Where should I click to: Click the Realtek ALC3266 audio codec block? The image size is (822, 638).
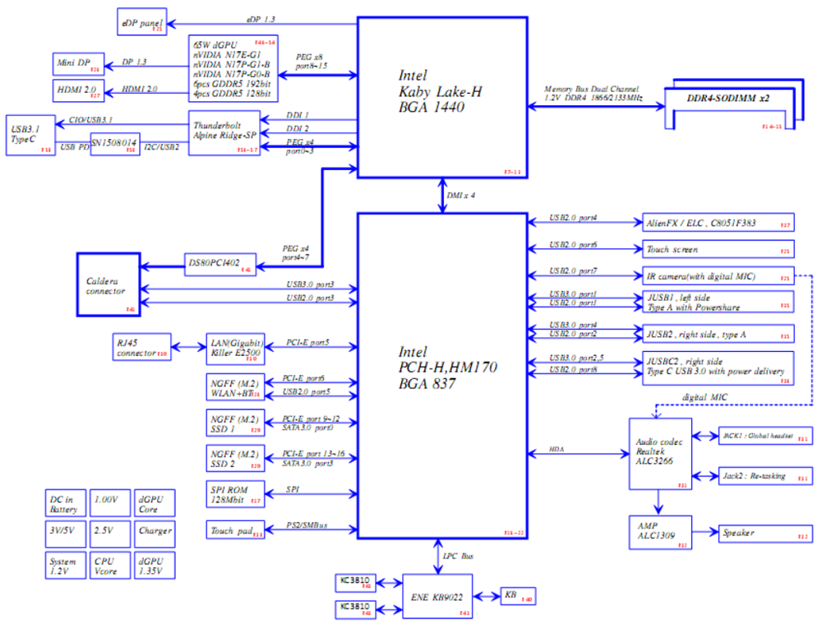659,454
